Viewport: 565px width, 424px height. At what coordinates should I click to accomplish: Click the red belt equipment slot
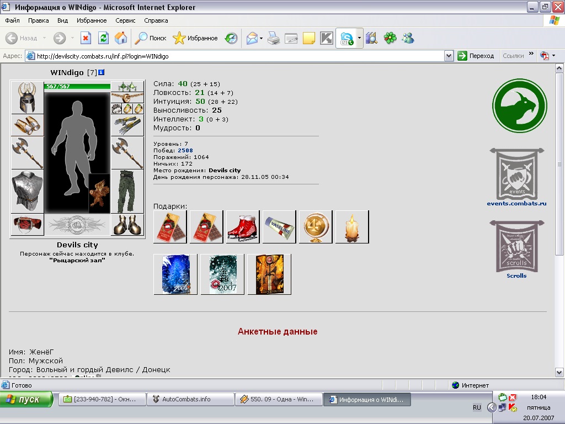[28, 224]
